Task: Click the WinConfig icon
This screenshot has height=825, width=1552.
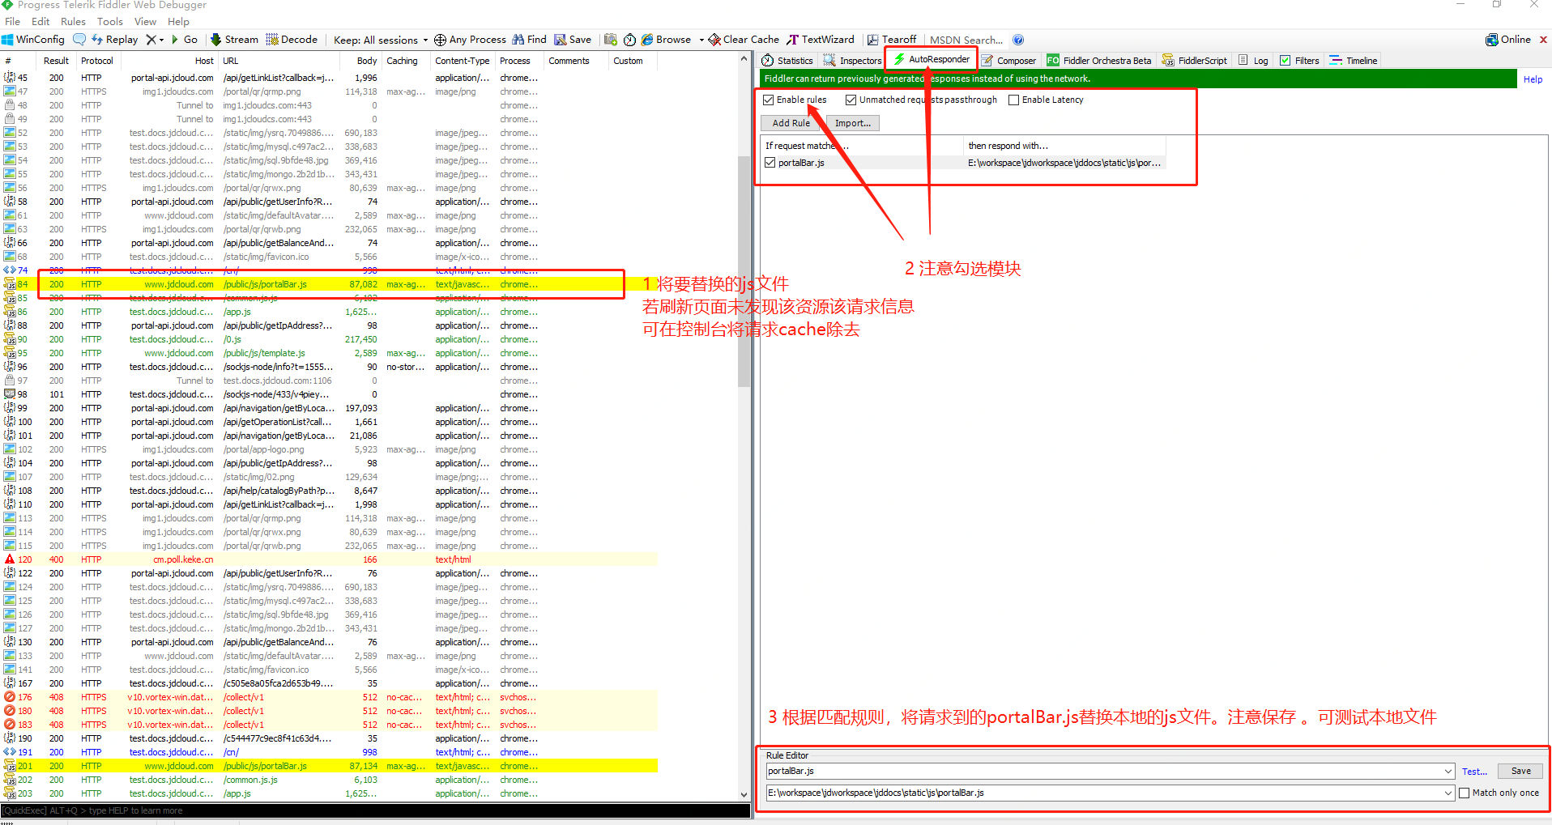Action: (33, 39)
